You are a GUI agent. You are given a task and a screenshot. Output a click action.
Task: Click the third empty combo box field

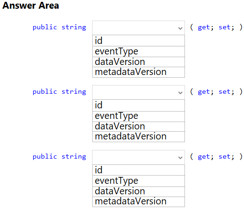pyautogui.click(x=139, y=157)
